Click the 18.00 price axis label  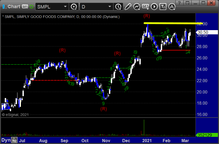point(202,103)
